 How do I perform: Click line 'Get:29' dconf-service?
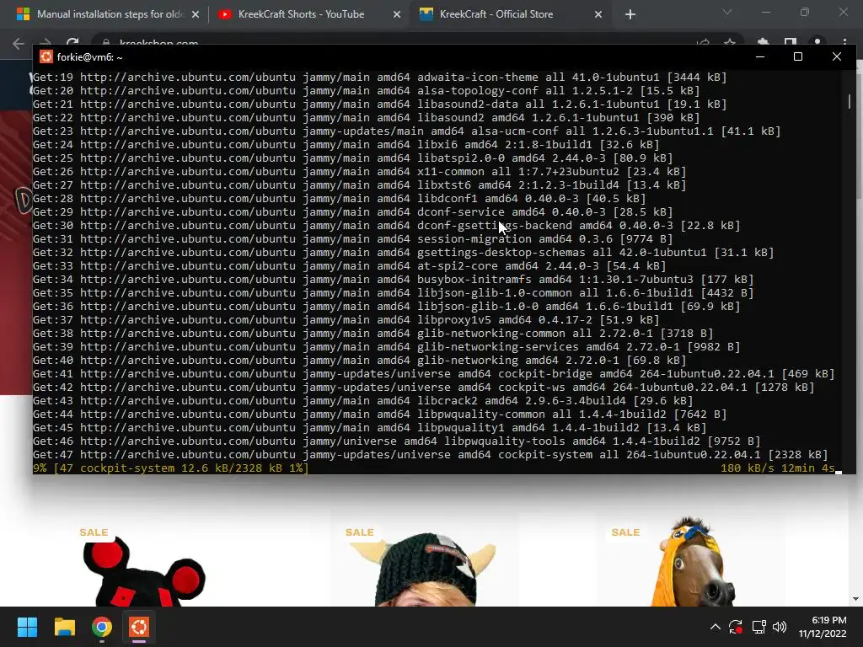point(353,211)
